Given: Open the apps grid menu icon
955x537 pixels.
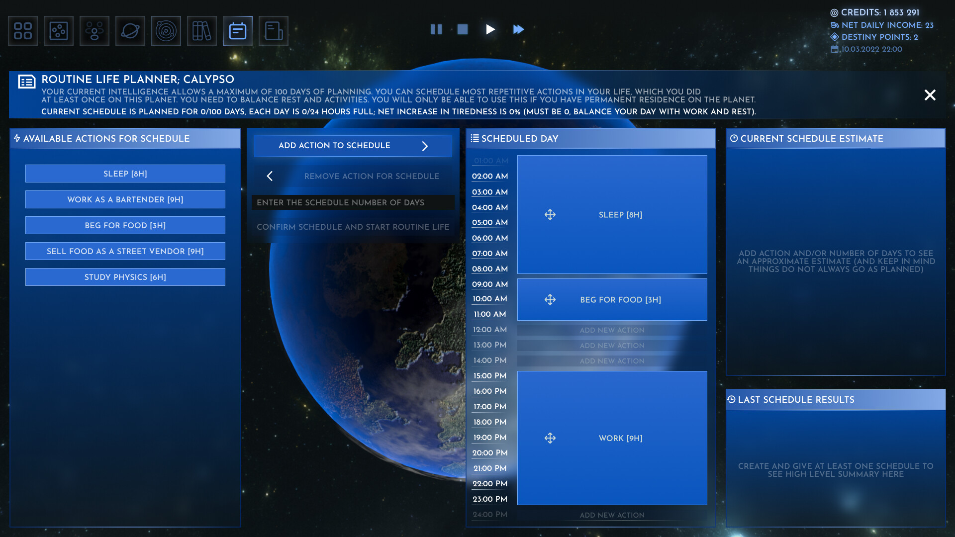Looking at the screenshot, I should coord(23,30).
